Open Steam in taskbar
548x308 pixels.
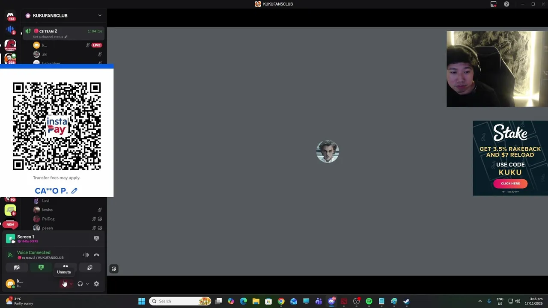406,301
